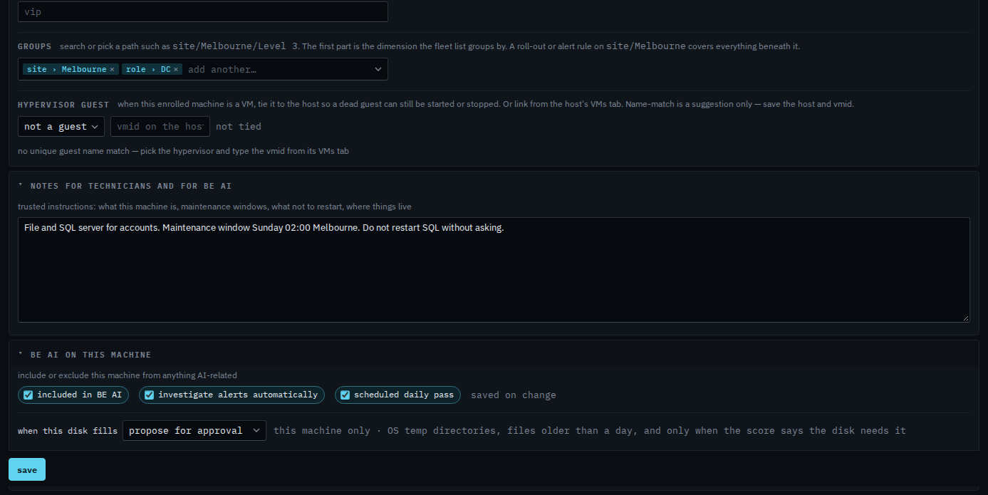Remove the role › DC group tag

(x=176, y=70)
